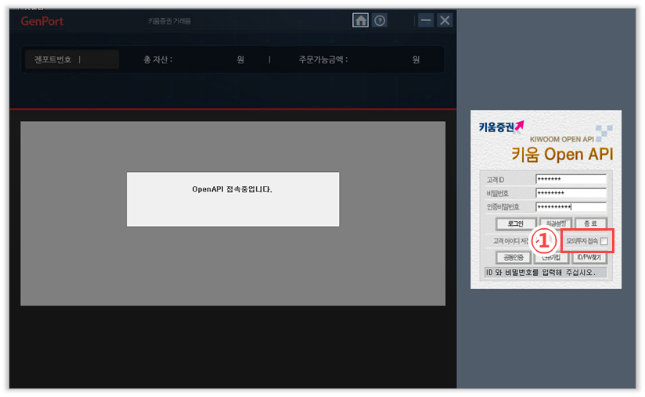Open 환경설정 settings button

click(x=555, y=224)
